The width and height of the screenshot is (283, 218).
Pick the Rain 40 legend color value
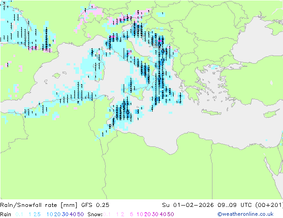73,214
